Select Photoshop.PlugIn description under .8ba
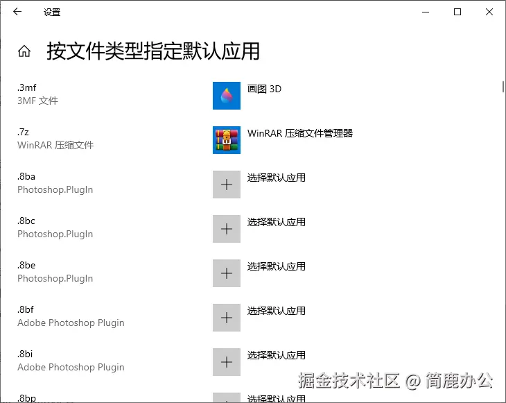 pyautogui.click(x=55, y=189)
